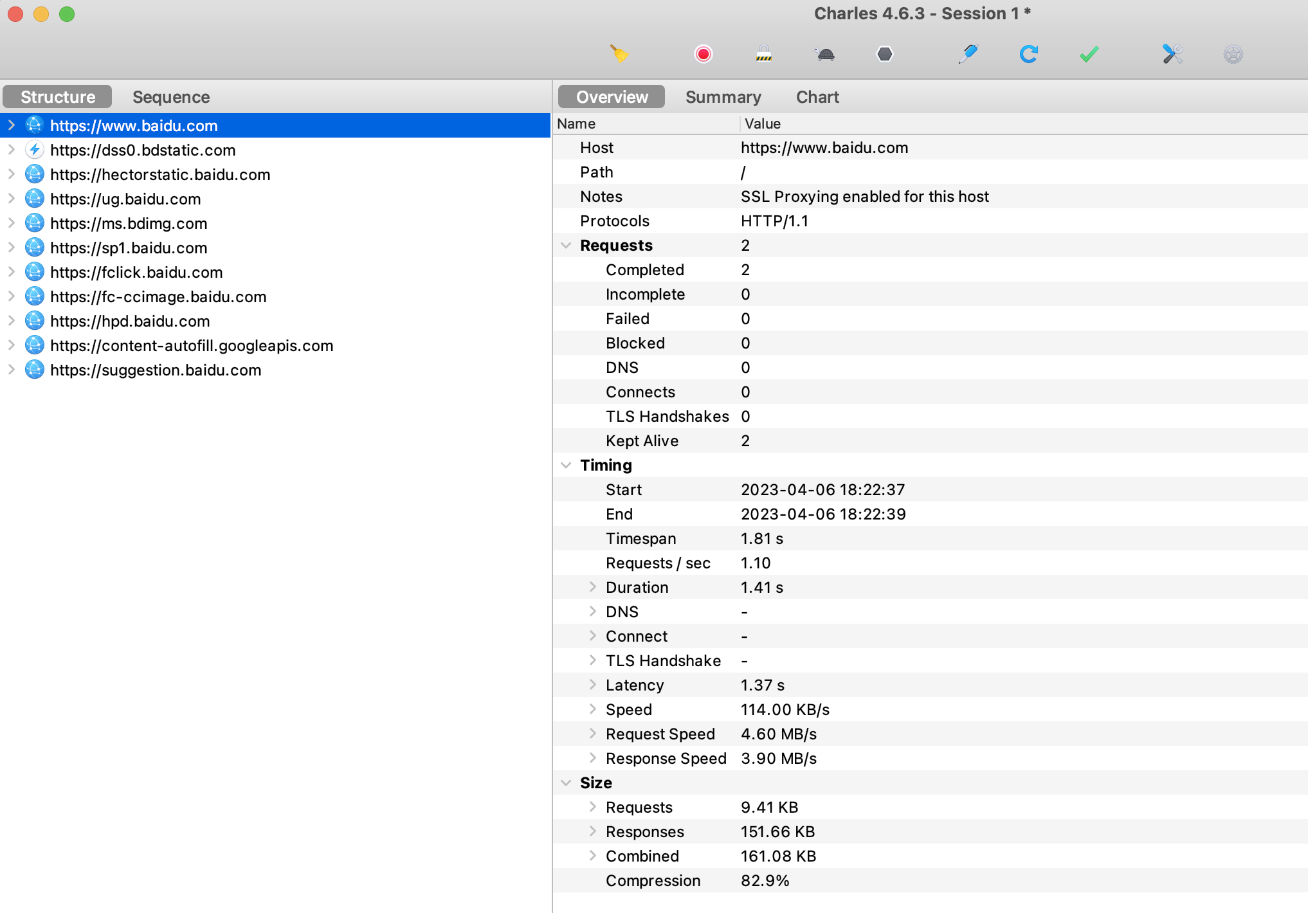The width and height of the screenshot is (1308, 913).
Task: Open the Summary tab
Action: 723,96
